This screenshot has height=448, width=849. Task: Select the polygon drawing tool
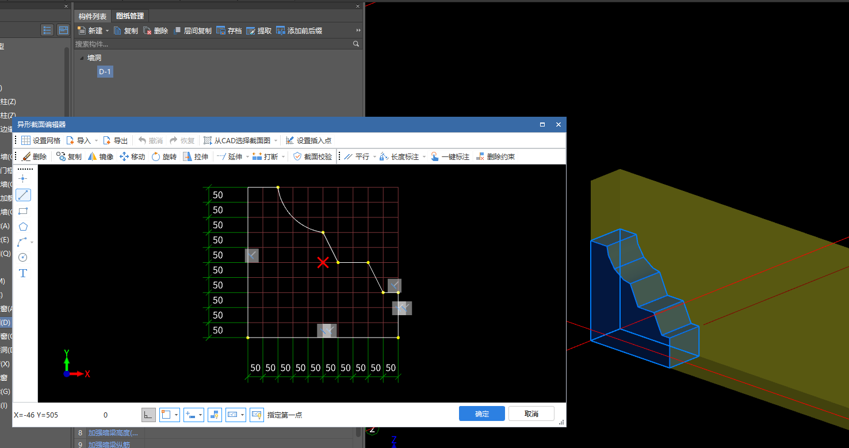click(23, 227)
